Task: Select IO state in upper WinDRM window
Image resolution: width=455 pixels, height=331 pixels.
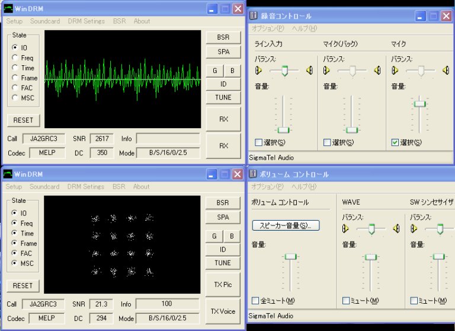Action: click(15, 47)
